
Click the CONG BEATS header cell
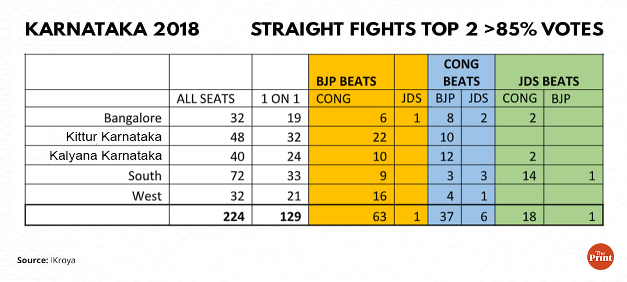461,73
